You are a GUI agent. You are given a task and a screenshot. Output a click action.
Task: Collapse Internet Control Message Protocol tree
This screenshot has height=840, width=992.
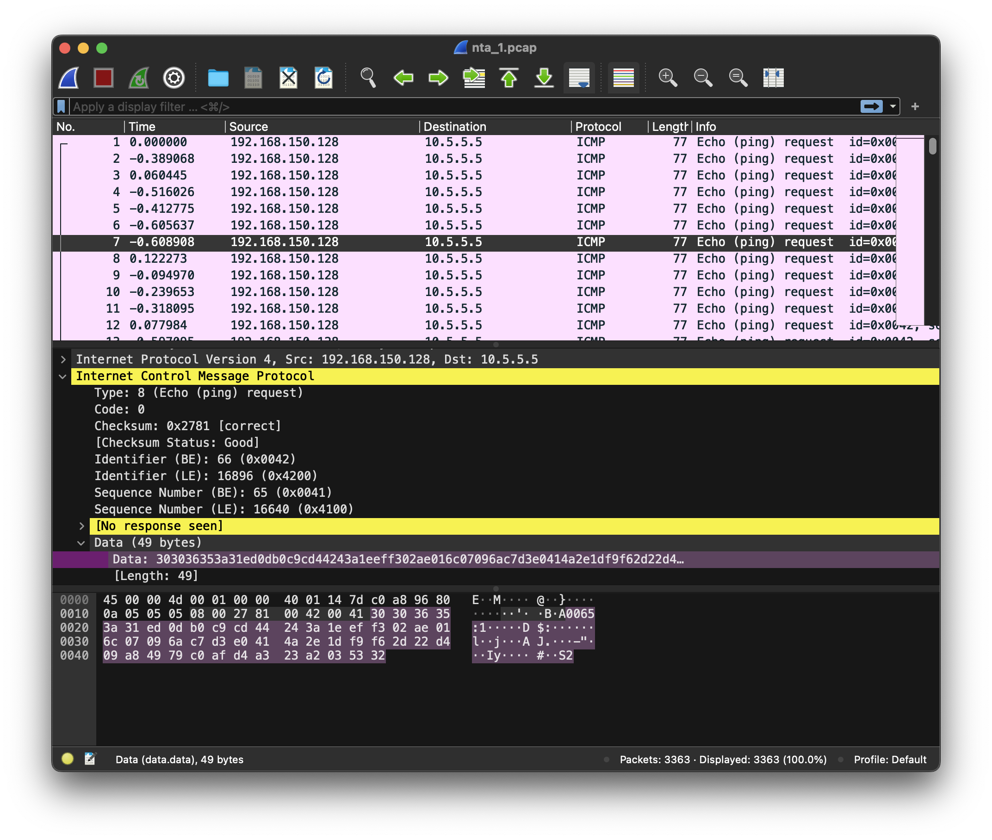click(63, 376)
